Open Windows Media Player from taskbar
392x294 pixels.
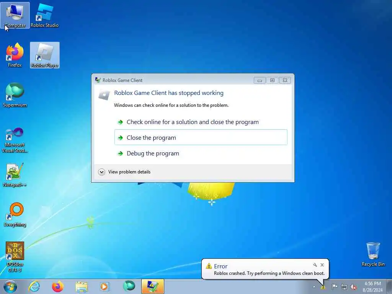[x=105, y=286]
